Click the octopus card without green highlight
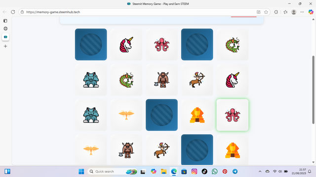 click(x=161, y=44)
